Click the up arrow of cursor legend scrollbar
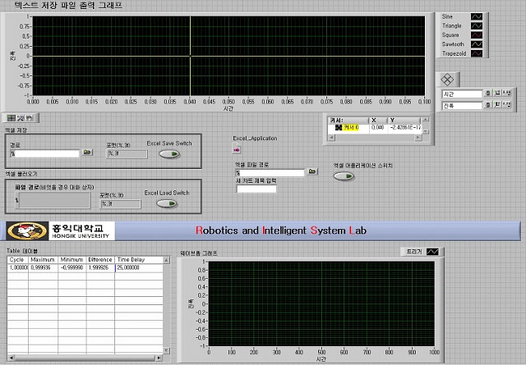This screenshot has height=365, width=526. tap(426, 120)
